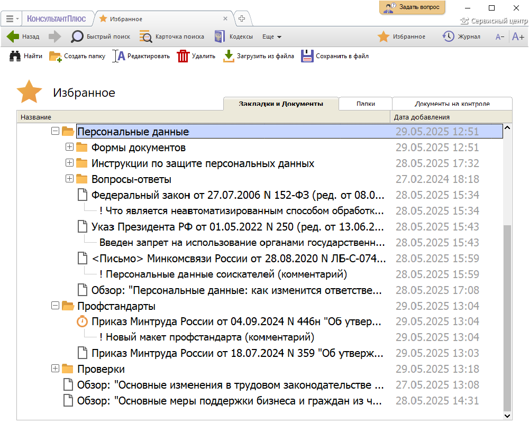Click the grey forward arrow icon
The width and height of the screenshot is (529, 423).
pyautogui.click(x=54, y=36)
